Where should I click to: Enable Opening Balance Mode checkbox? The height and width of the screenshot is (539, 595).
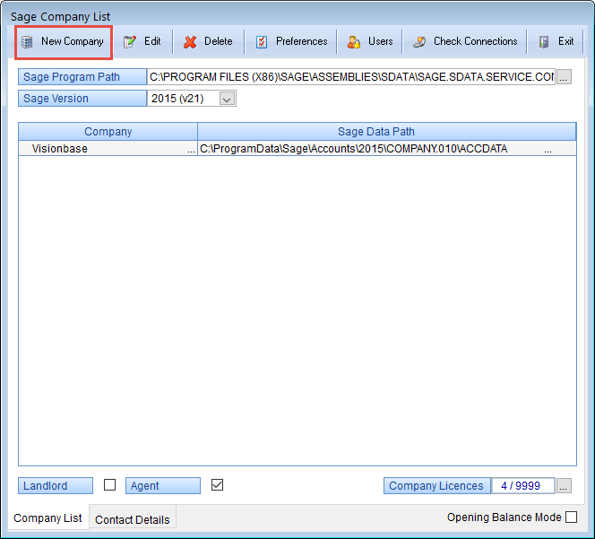pyautogui.click(x=571, y=517)
